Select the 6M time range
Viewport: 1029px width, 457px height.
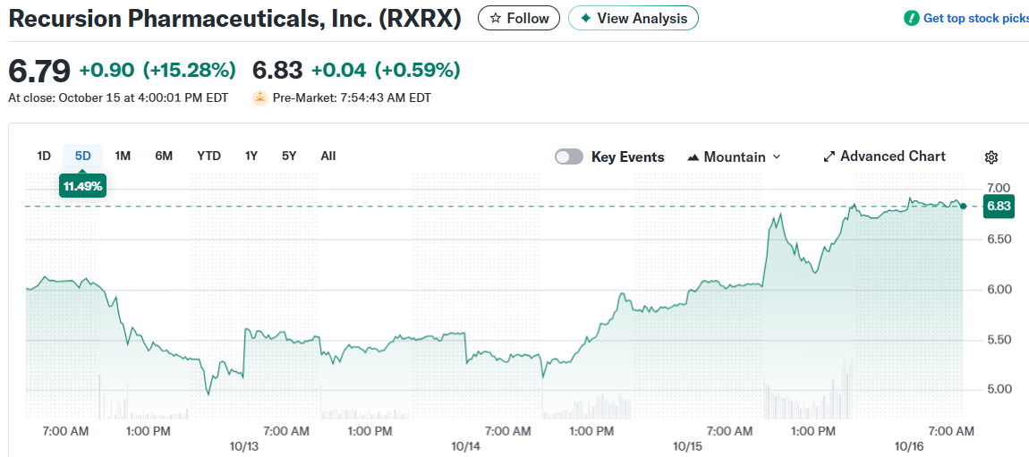coord(164,156)
